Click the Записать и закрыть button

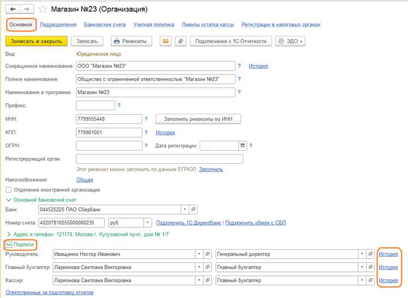point(36,41)
